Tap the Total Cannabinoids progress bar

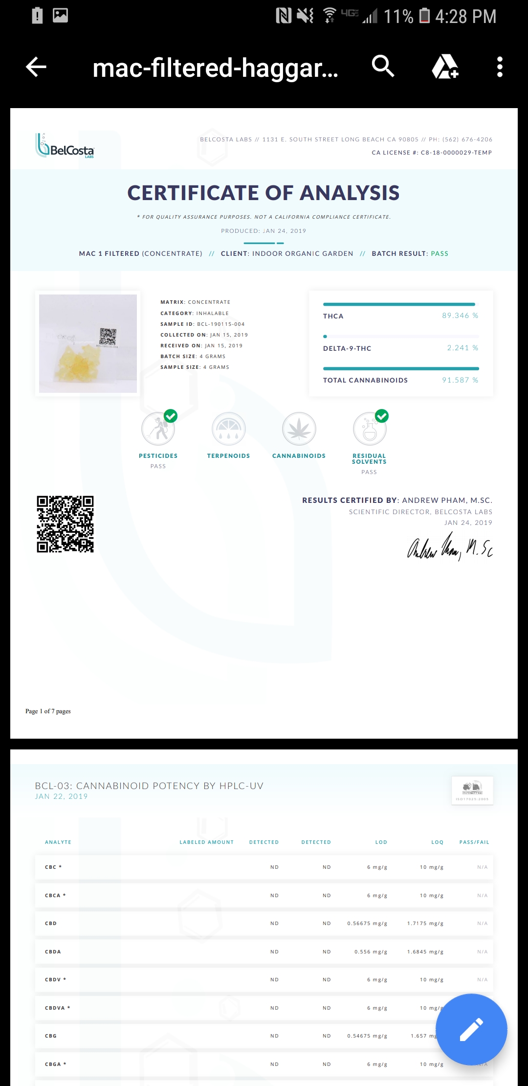pos(401,368)
